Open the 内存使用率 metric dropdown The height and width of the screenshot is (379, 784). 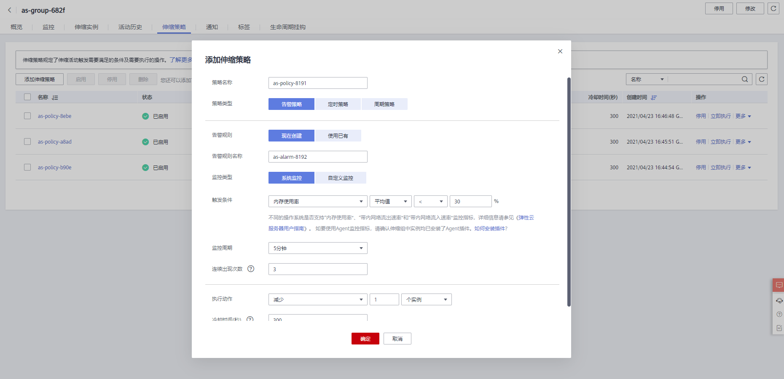(318, 201)
